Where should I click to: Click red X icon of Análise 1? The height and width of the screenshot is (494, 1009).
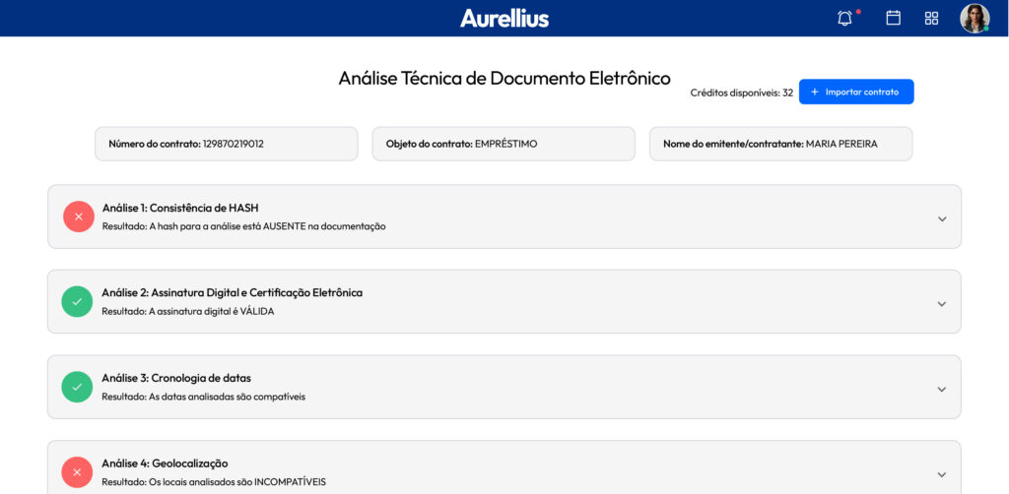(x=79, y=216)
